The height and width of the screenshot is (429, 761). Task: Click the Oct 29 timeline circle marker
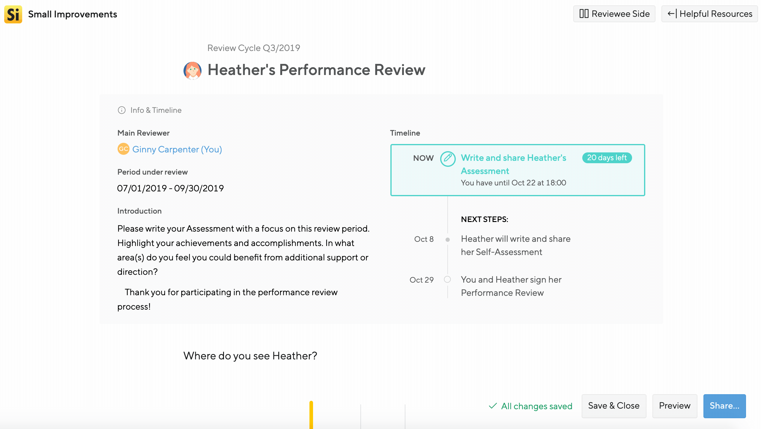tap(447, 280)
